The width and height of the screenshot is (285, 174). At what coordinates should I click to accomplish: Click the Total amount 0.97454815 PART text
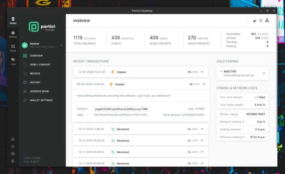(184, 115)
